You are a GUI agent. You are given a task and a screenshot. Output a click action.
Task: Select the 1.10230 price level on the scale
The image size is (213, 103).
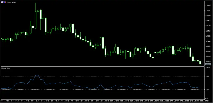click(208, 6)
